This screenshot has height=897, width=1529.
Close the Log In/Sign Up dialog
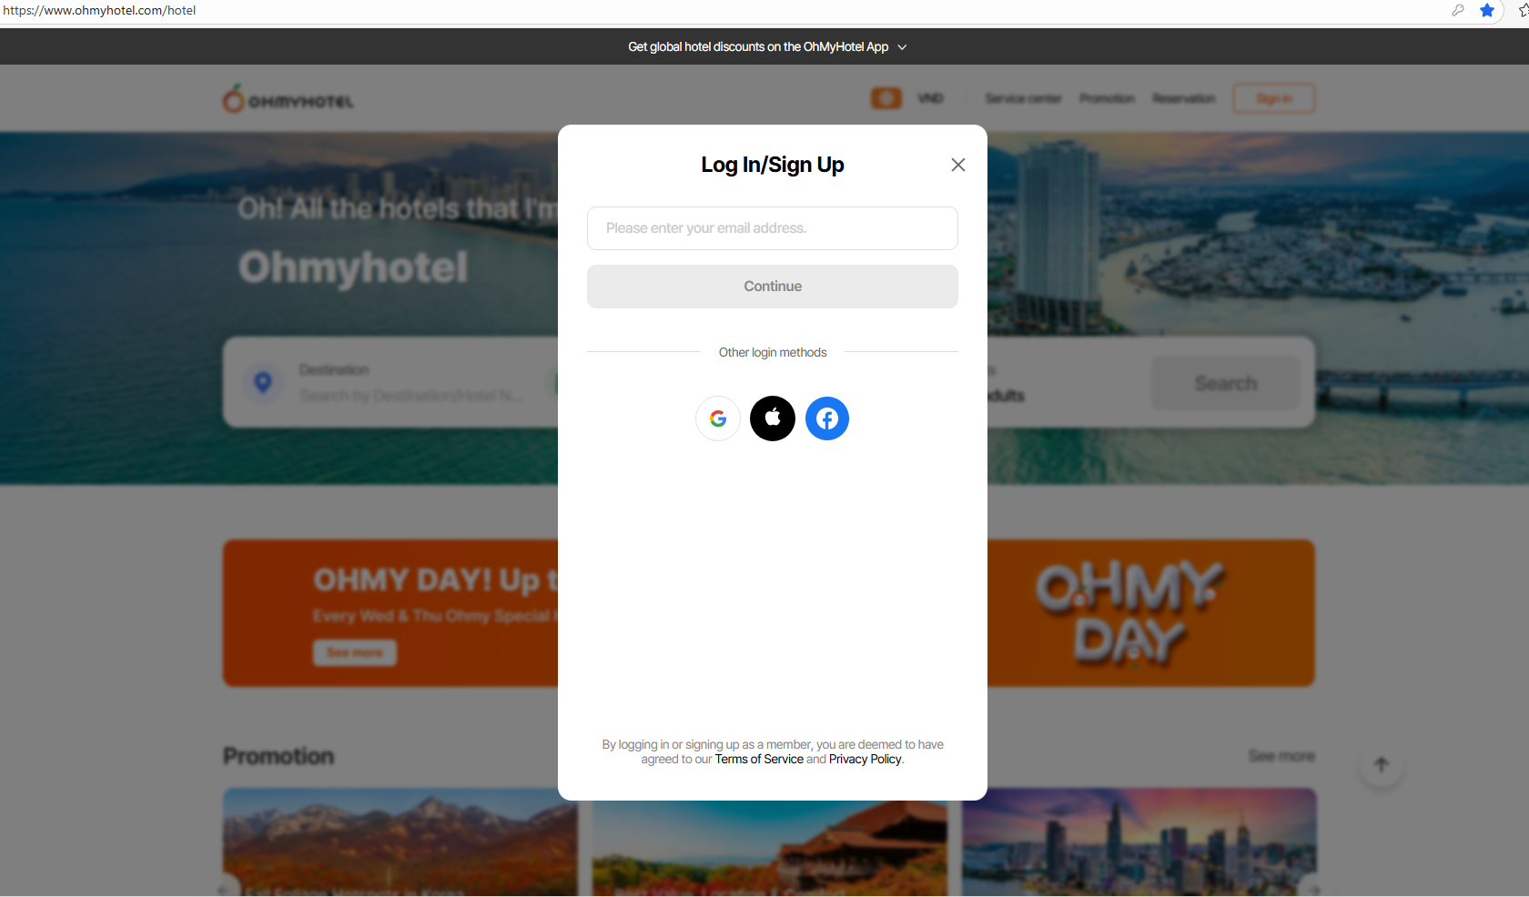[957, 165]
